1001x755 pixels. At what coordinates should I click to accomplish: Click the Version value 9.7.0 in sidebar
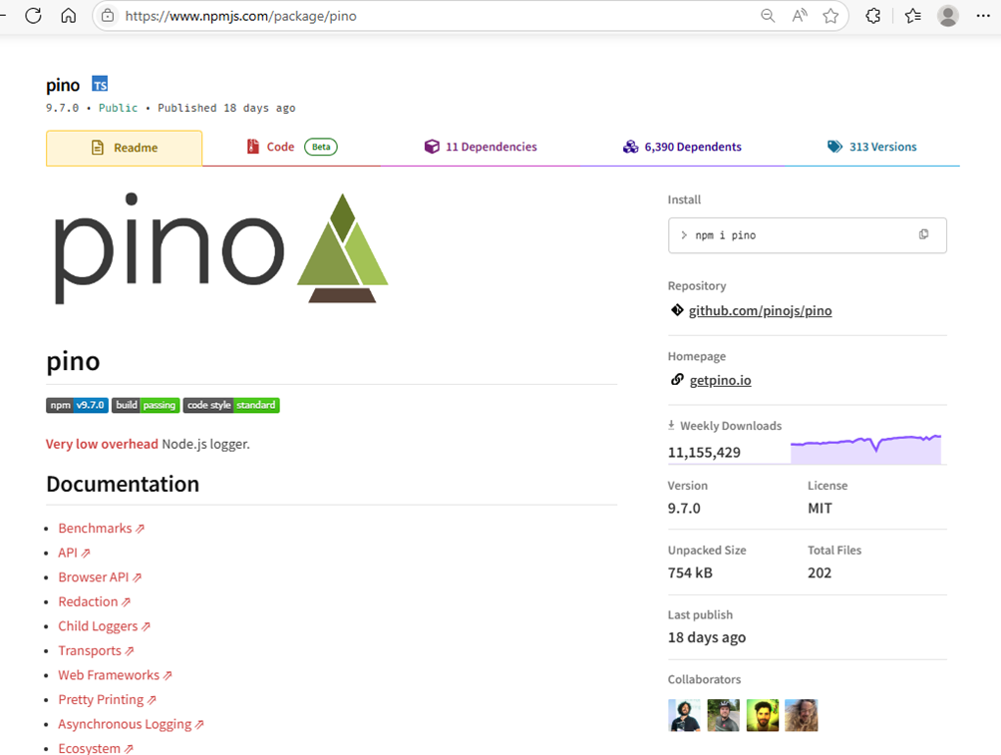coord(684,509)
